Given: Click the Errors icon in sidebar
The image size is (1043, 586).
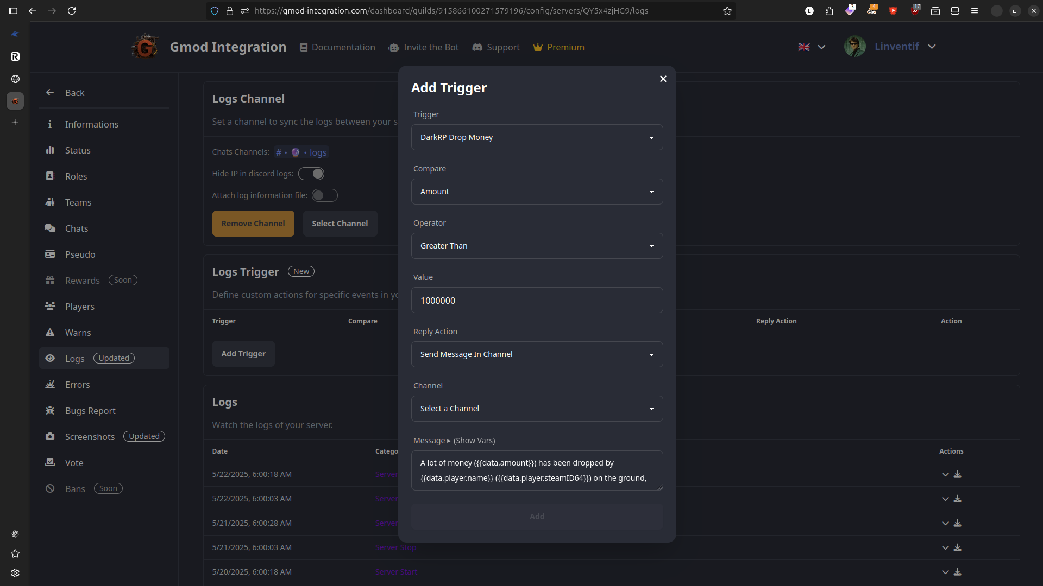Looking at the screenshot, I should click(x=50, y=384).
